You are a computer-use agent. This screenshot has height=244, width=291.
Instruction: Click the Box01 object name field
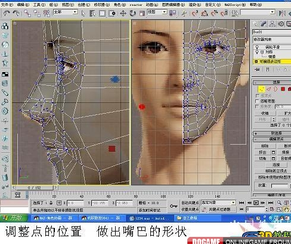coord(271,32)
